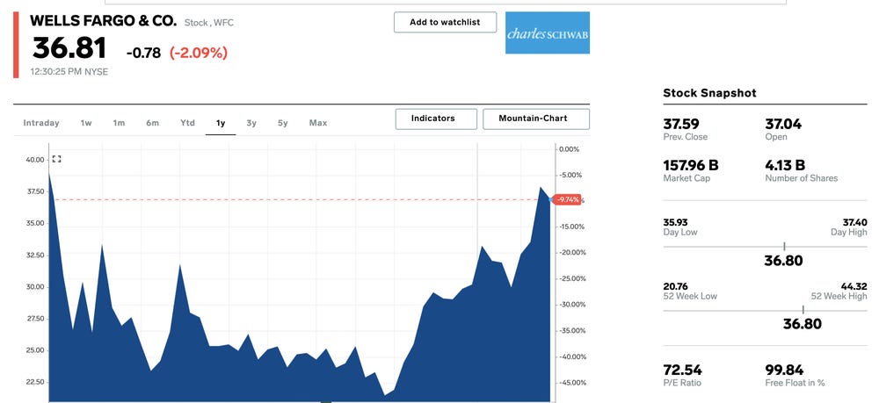The image size is (879, 403).
Task: Switch chart to Max range
Action: click(318, 123)
